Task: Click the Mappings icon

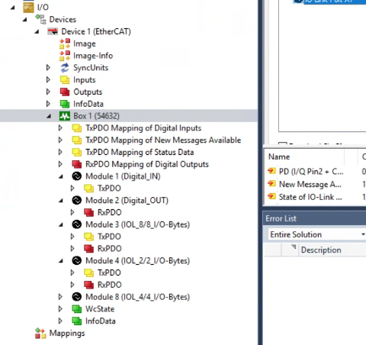Action: coord(40,333)
